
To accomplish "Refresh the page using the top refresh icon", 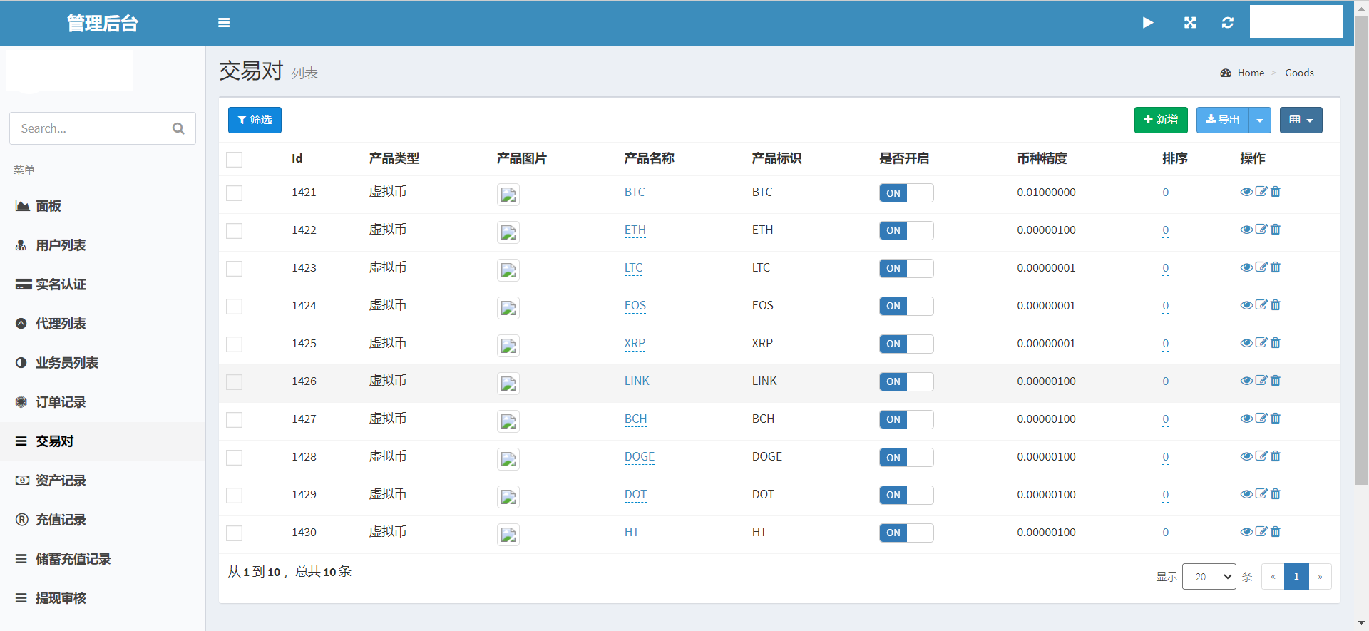I will click(x=1228, y=23).
